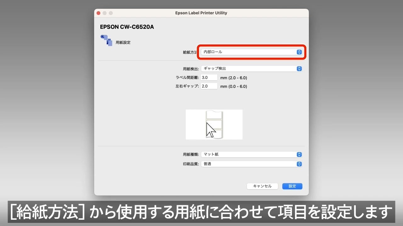Image resolution: width=403 pixels, height=226 pixels.
Task: Click the mm (0.0 - 6.0) range text
Action: pos(234,86)
